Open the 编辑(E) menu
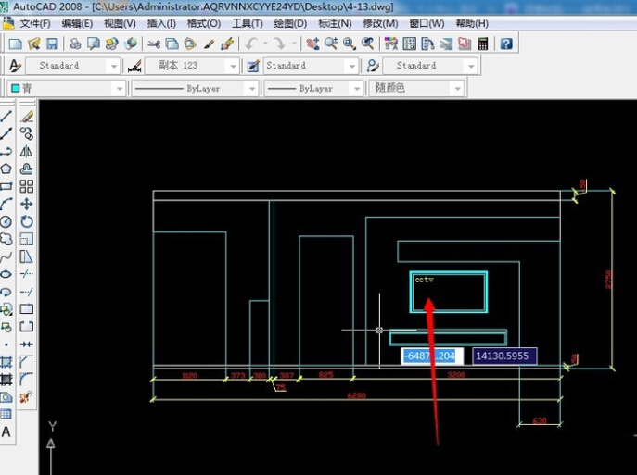 tap(77, 23)
